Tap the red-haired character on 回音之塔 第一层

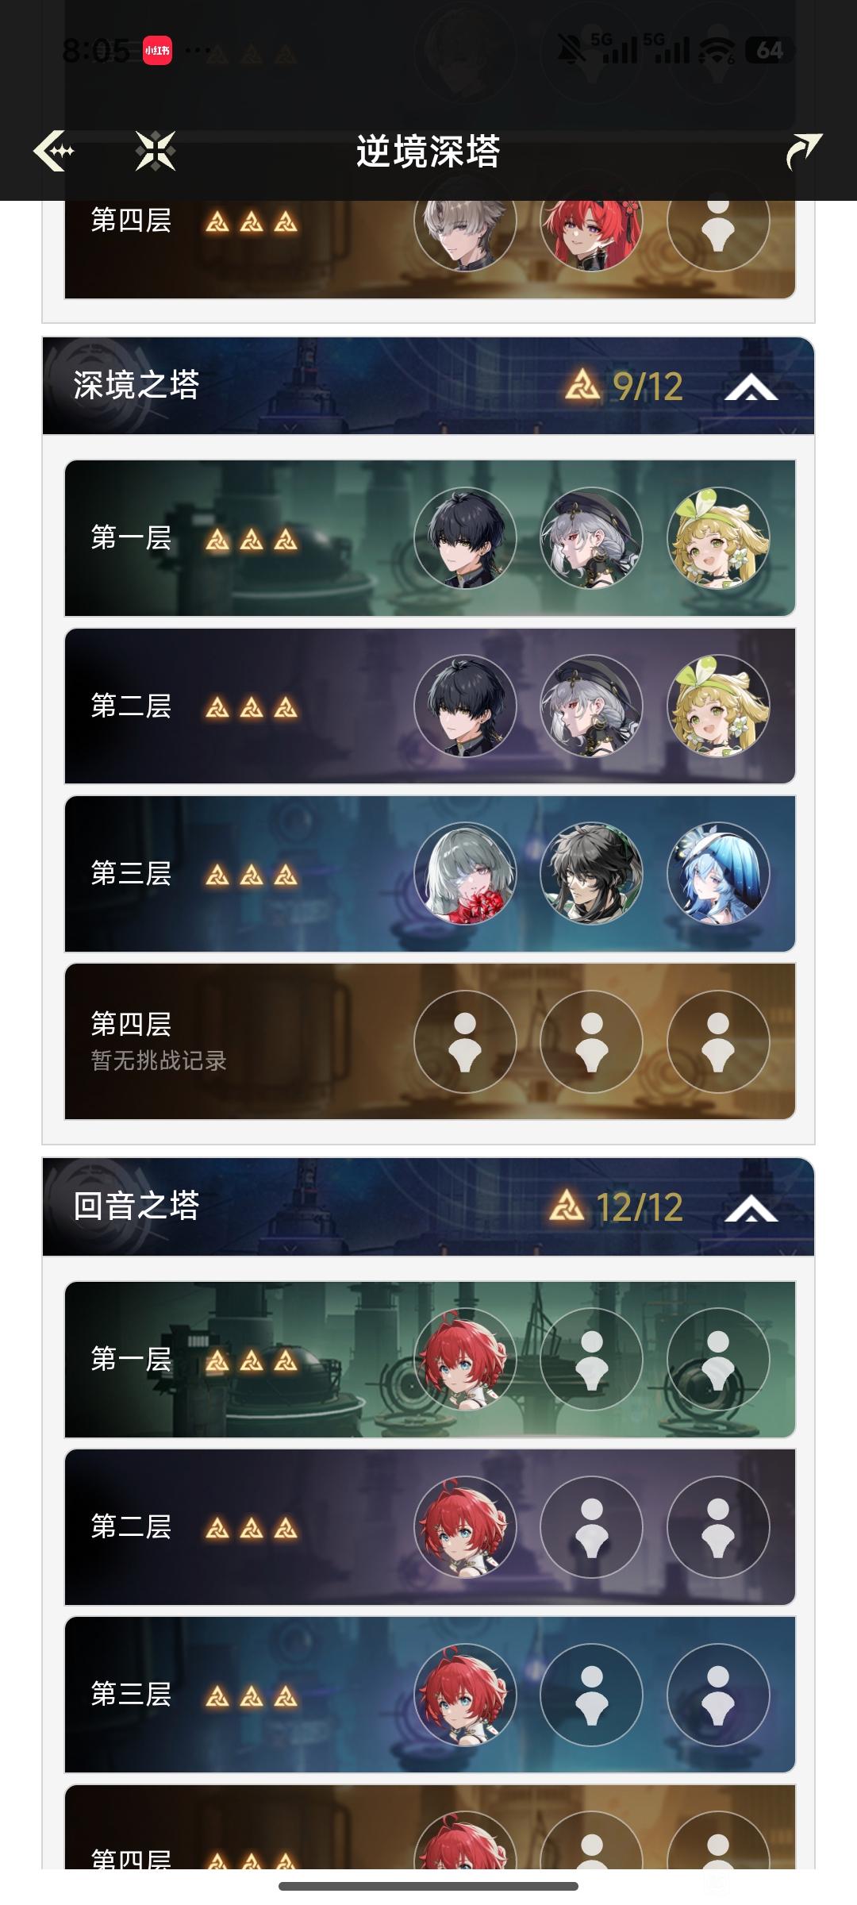(x=465, y=1359)
